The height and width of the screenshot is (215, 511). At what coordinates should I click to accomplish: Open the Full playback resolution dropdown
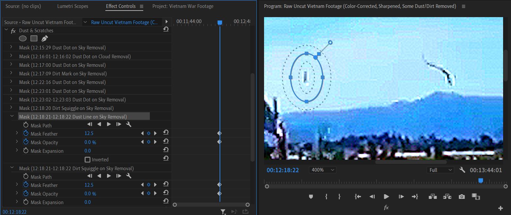[440, 170]
